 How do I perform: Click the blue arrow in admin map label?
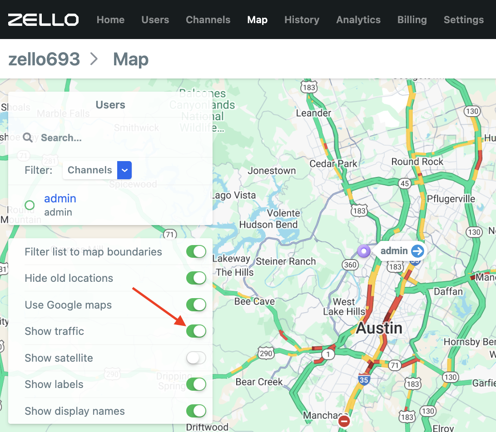click(x=417, y=251)
